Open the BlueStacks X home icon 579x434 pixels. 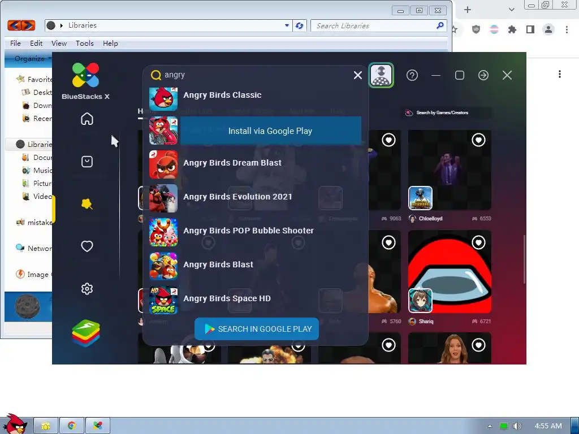87,119
